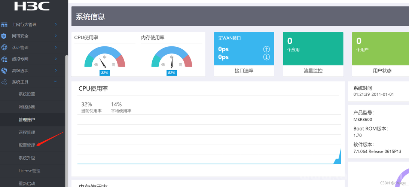Click the 内存使用率 gauge dial
Image resolution: width=409 pixels, height=187 pixels.
coord(172,57)
